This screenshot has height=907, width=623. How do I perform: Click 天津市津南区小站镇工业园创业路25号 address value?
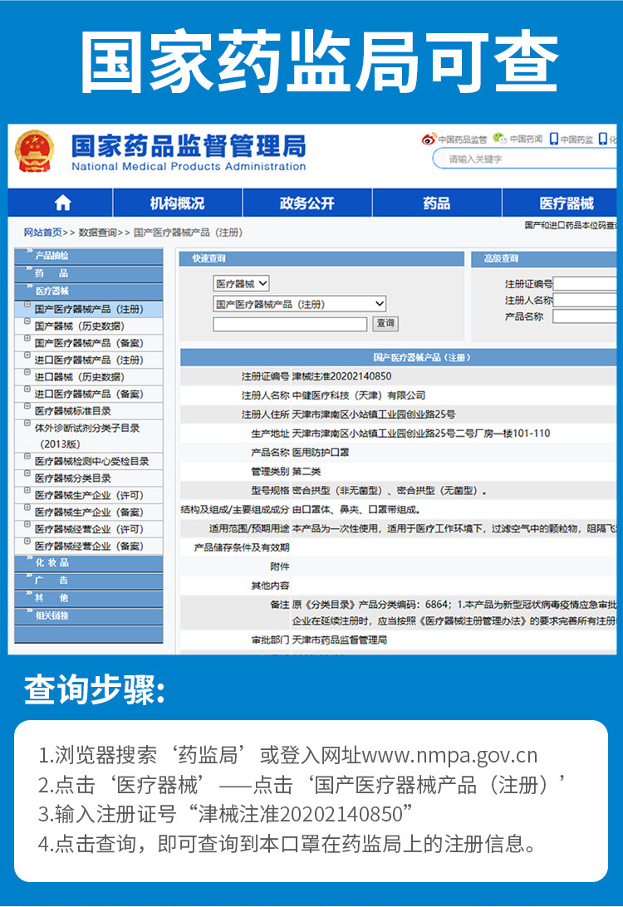[374, 414]
